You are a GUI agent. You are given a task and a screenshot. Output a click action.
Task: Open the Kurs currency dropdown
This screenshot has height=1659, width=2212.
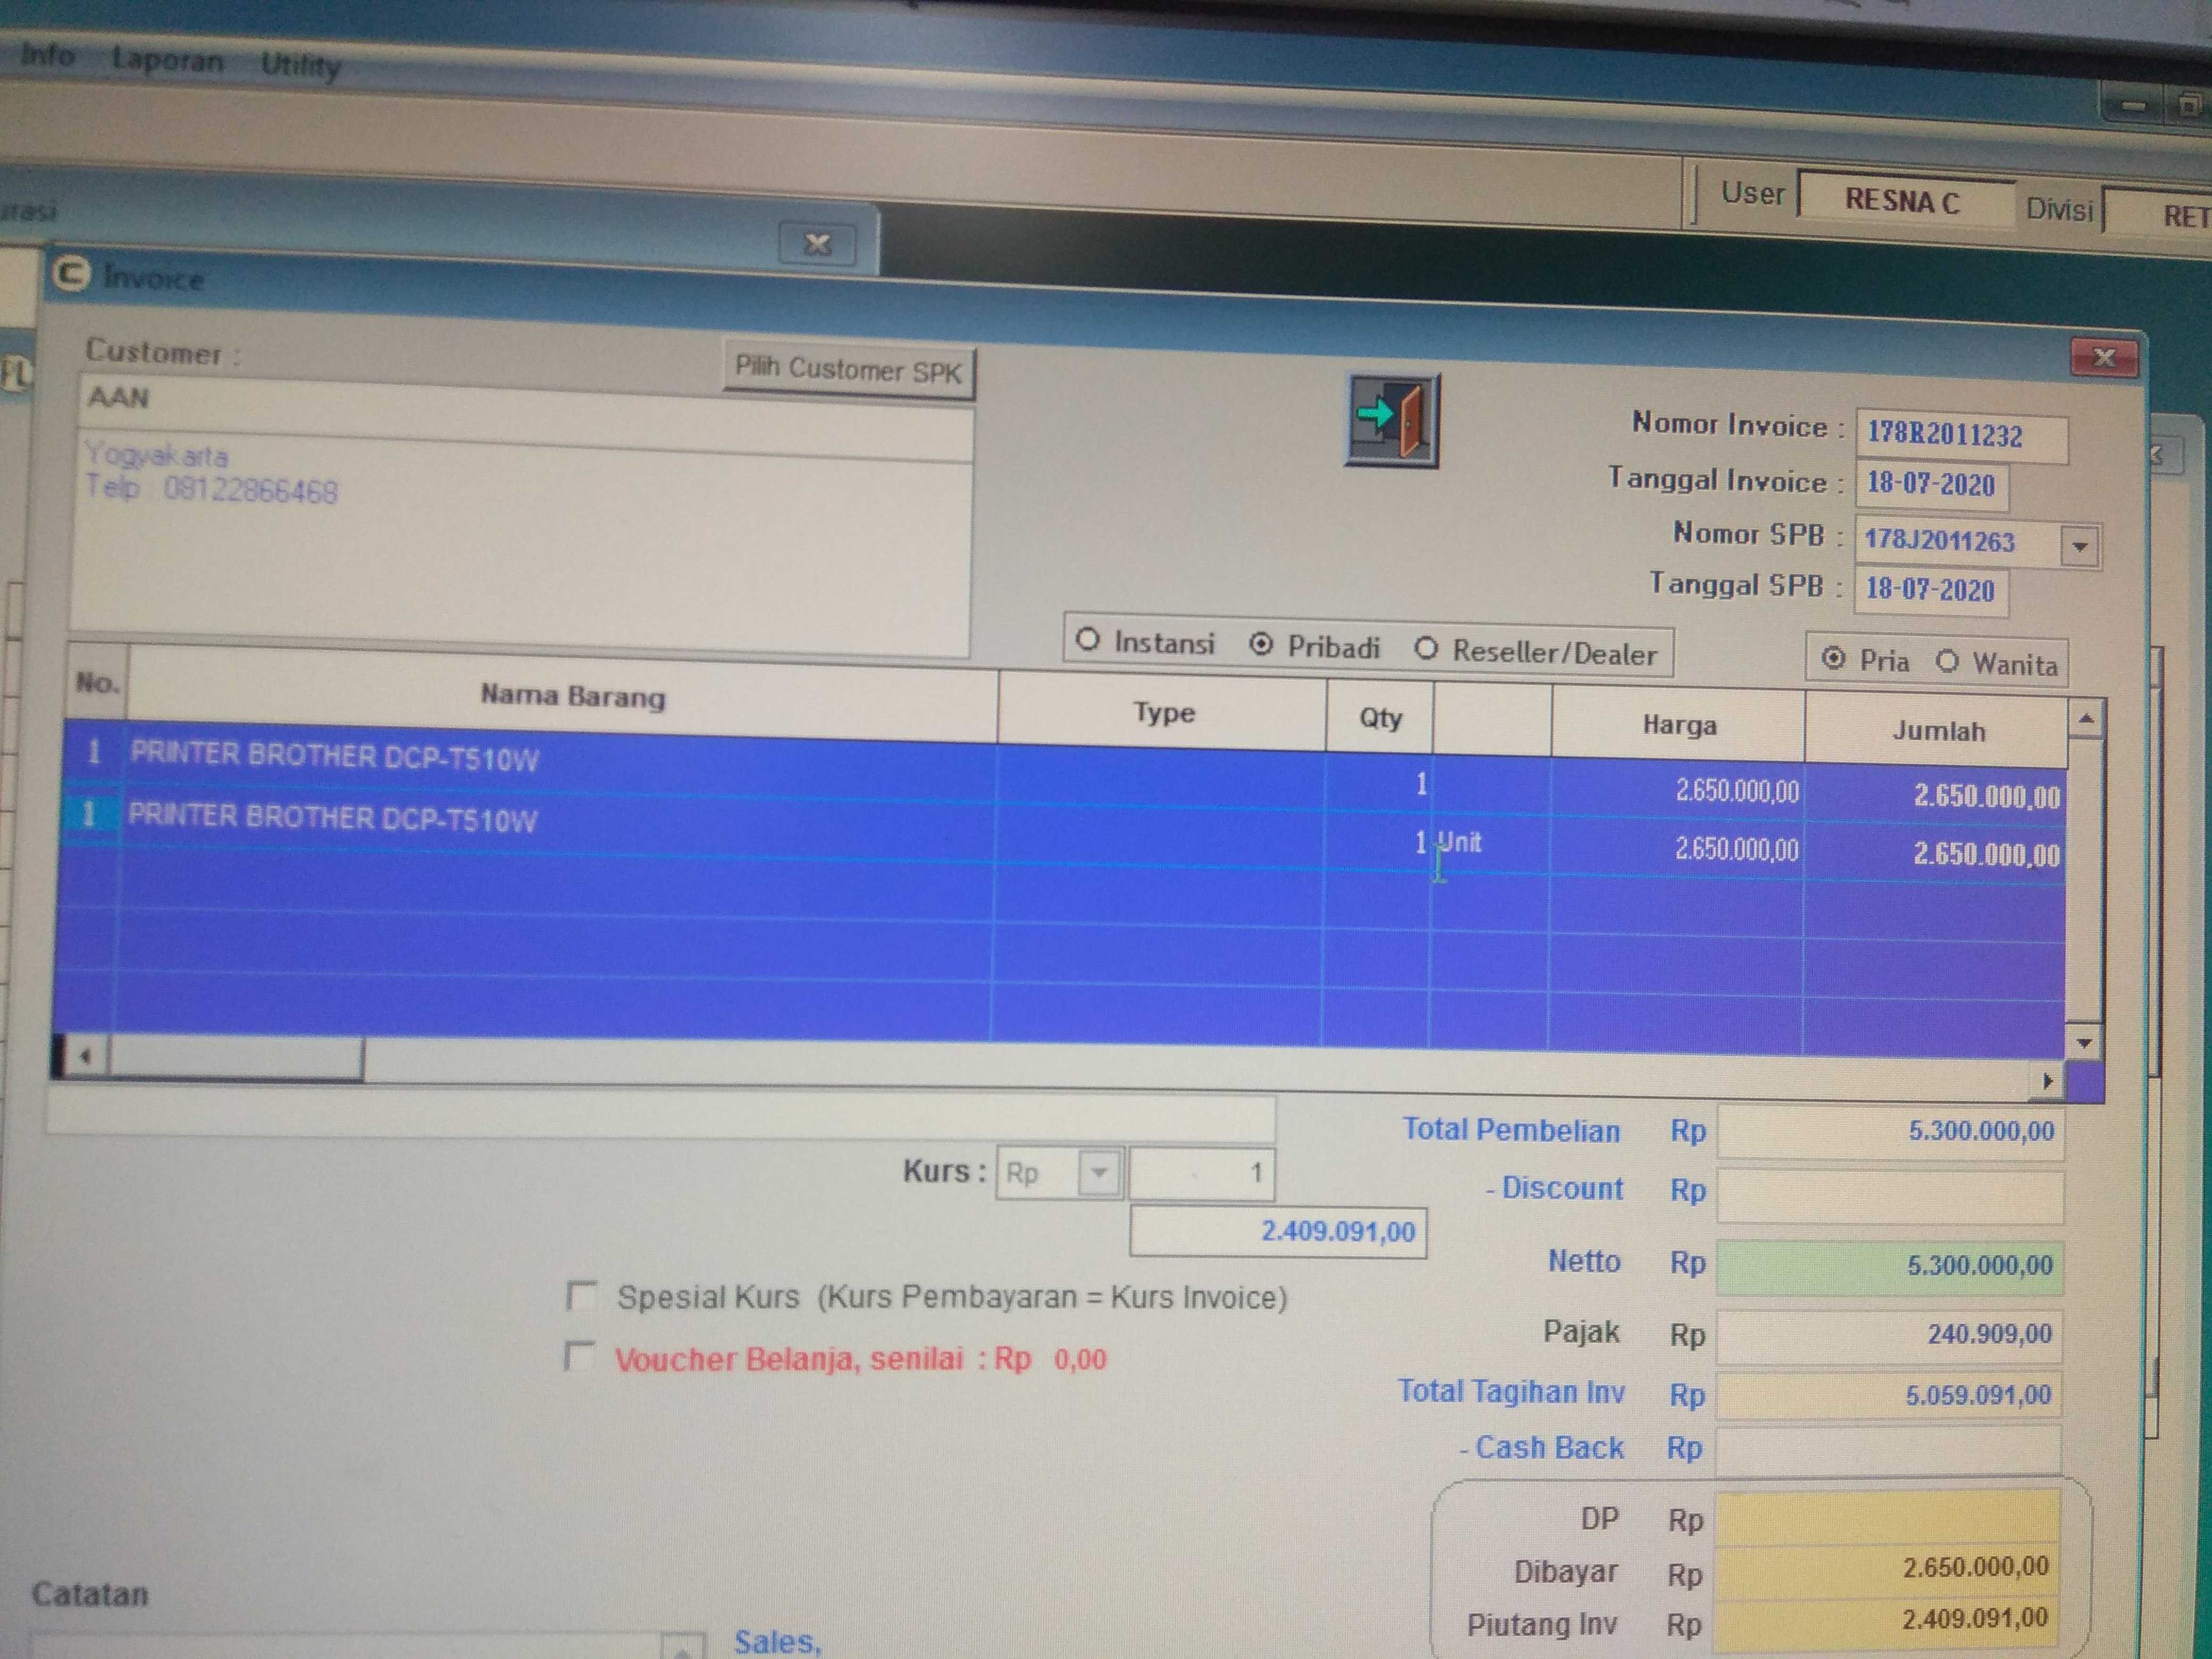point(1099,1172)
